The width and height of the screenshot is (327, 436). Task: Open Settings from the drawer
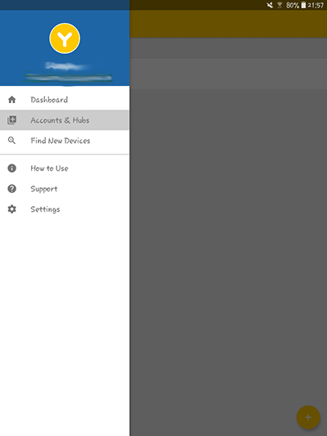click(x=65, y=209)
